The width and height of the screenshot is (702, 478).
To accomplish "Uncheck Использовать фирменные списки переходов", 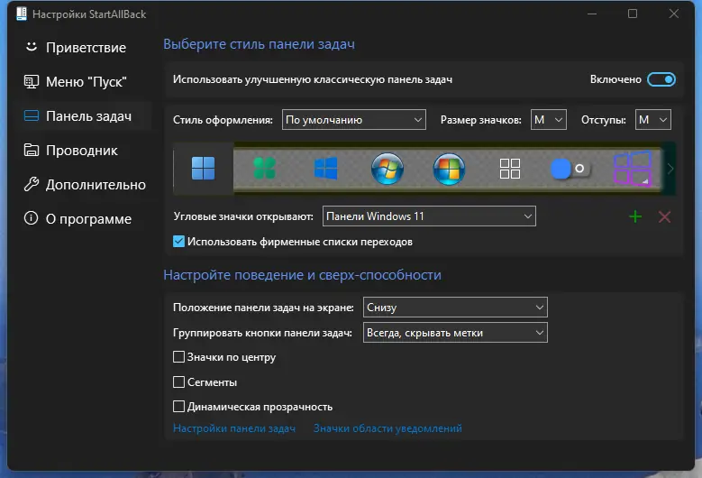I will pos(178,242).
